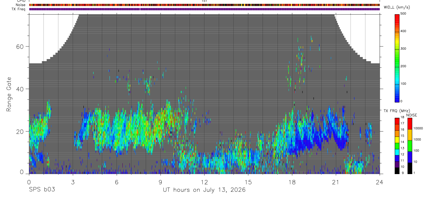Click the Noise indicator strip at top

[204, 5]
